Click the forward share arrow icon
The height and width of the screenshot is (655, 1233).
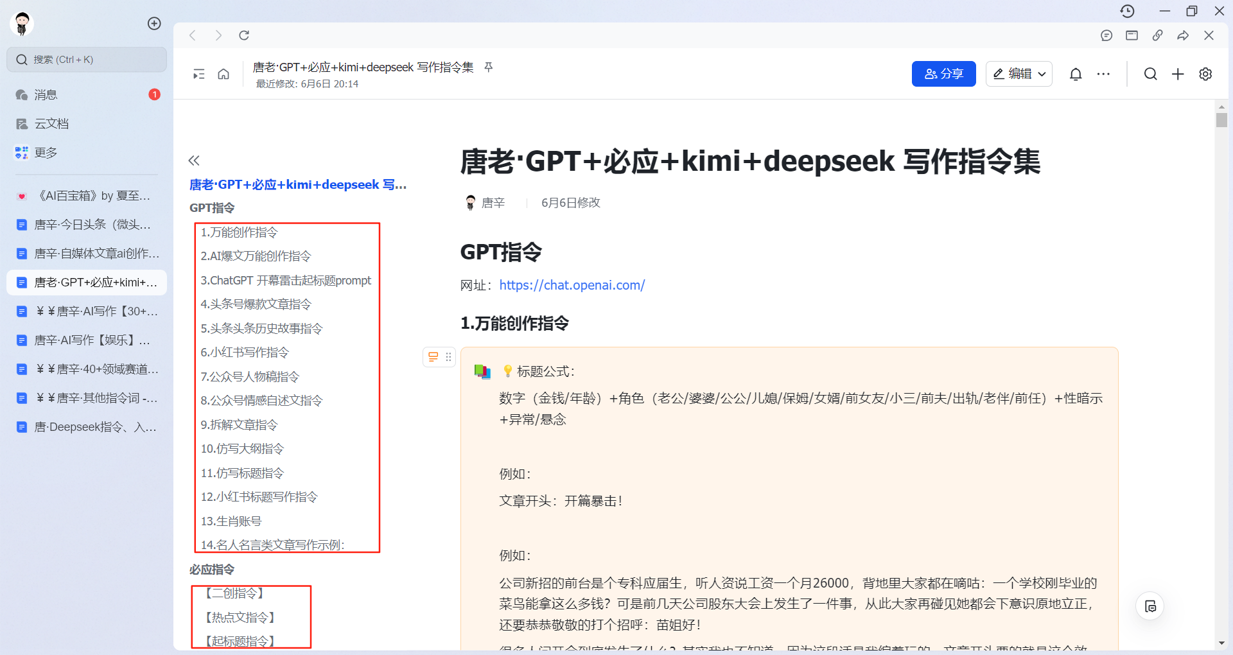coord(1183,35)
